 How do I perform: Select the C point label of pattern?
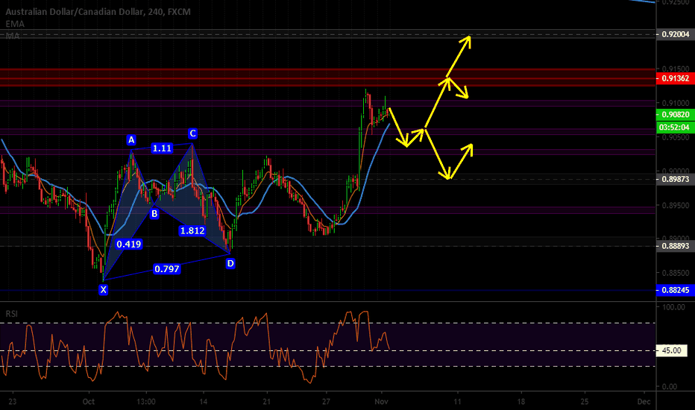(192, 133)
